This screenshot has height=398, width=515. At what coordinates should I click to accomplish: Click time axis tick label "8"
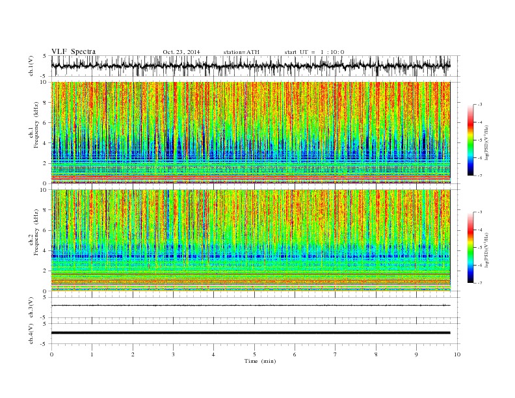click(x=376, y=354)
